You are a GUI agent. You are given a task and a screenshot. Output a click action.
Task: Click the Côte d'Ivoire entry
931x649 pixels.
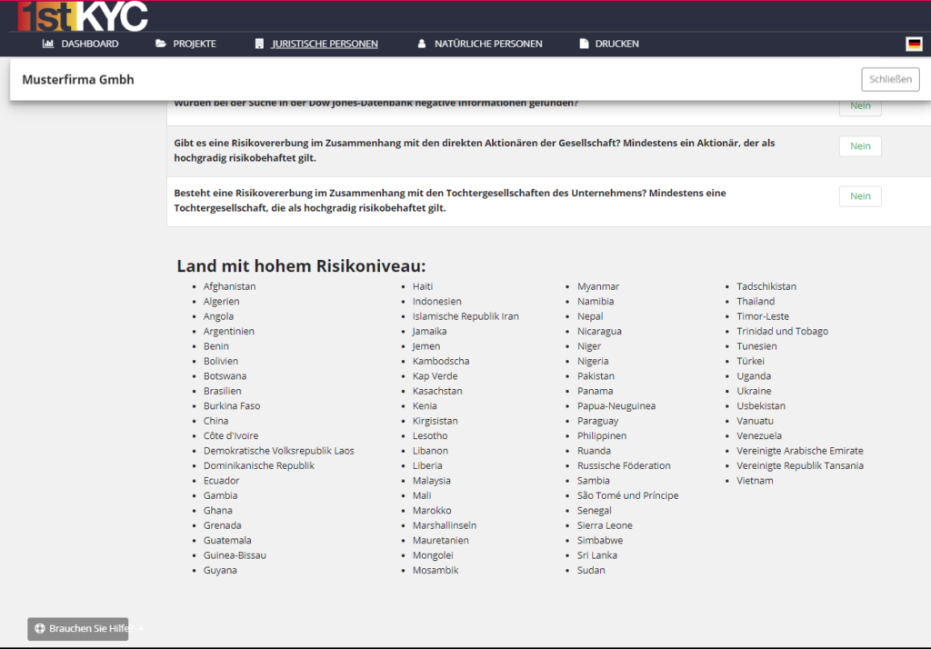pyautogui.click(x=231, y=435)
